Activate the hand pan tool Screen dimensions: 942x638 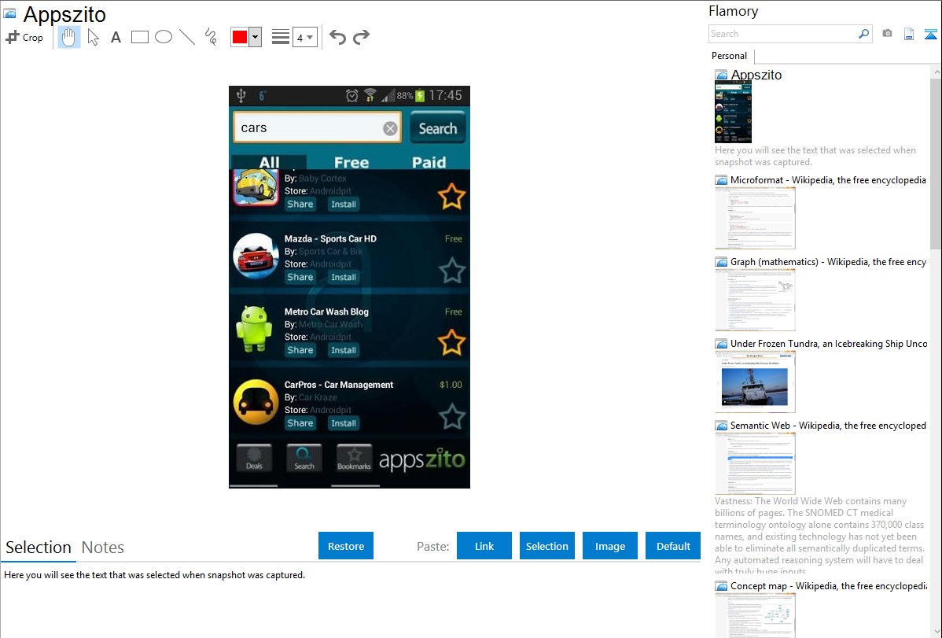click(x=69, y=37)
